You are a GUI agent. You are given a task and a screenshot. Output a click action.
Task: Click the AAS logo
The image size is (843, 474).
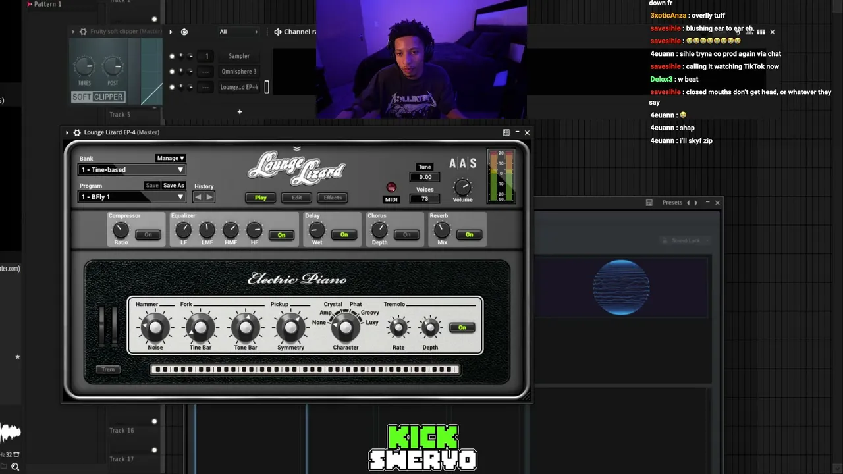tap(462, 163)
